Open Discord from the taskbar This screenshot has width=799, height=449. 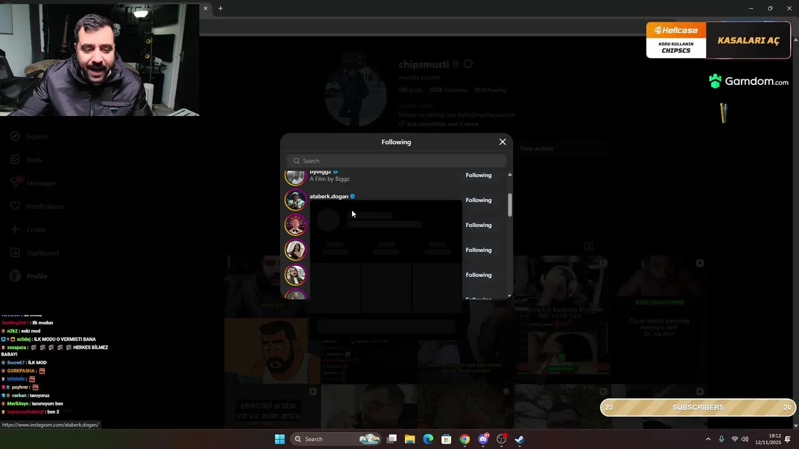pos(483,439)
